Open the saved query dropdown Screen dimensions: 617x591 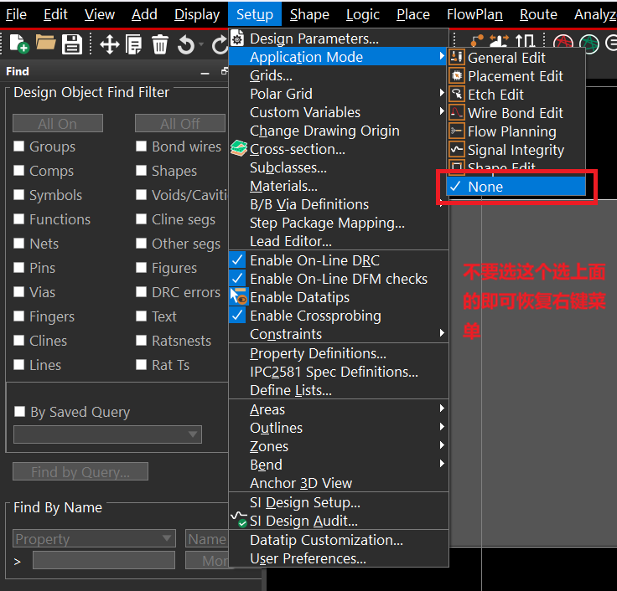[107, 434]
